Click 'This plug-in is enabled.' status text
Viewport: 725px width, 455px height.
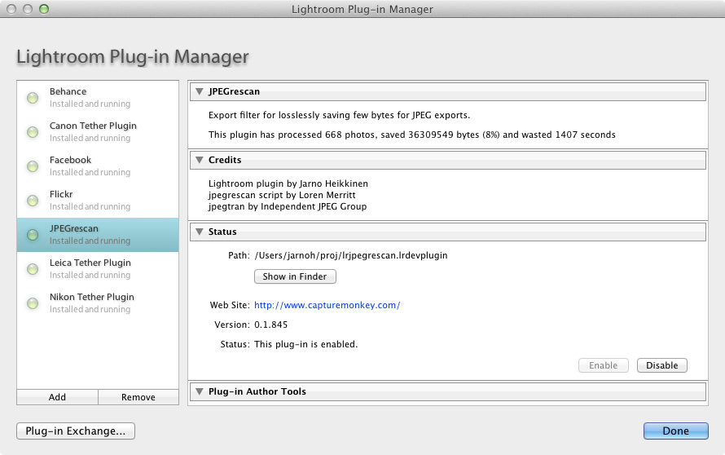pyautogui.click(x=306, y=344)
